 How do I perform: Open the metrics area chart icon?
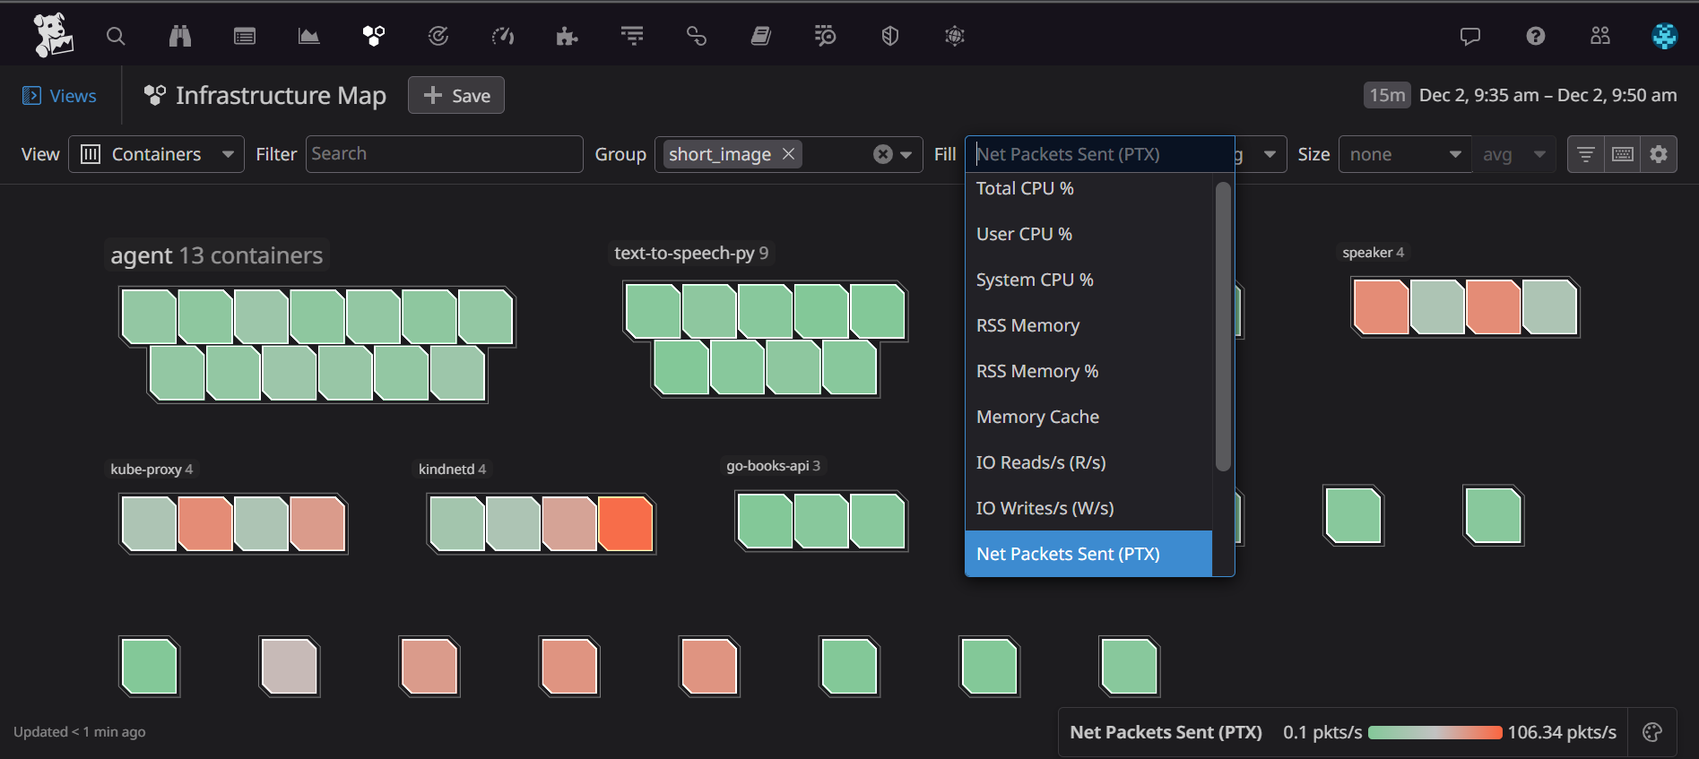click(x=309, y=36)
